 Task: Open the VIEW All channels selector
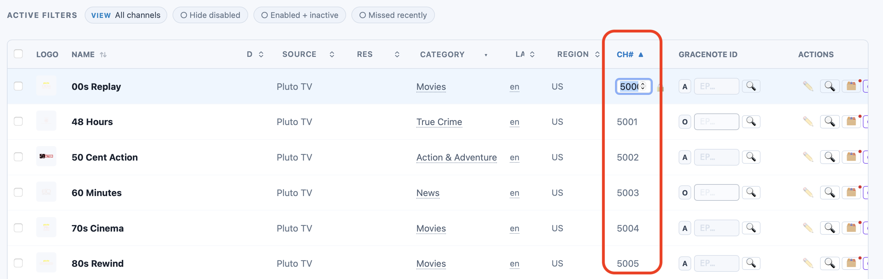126,15
